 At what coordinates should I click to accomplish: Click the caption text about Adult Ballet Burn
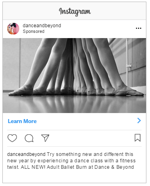(x=70, y=161)
